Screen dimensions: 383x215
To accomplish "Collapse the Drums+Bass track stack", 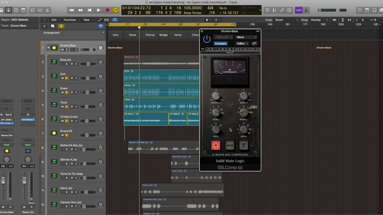I will pyautogui.click(x=48, y=48).
